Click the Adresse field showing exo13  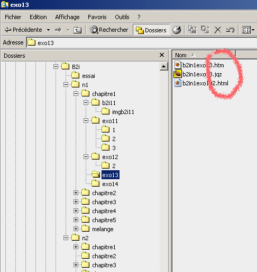(x=142, y=43)
